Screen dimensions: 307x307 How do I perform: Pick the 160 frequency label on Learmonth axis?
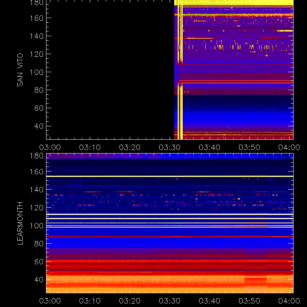click(36, 172)
